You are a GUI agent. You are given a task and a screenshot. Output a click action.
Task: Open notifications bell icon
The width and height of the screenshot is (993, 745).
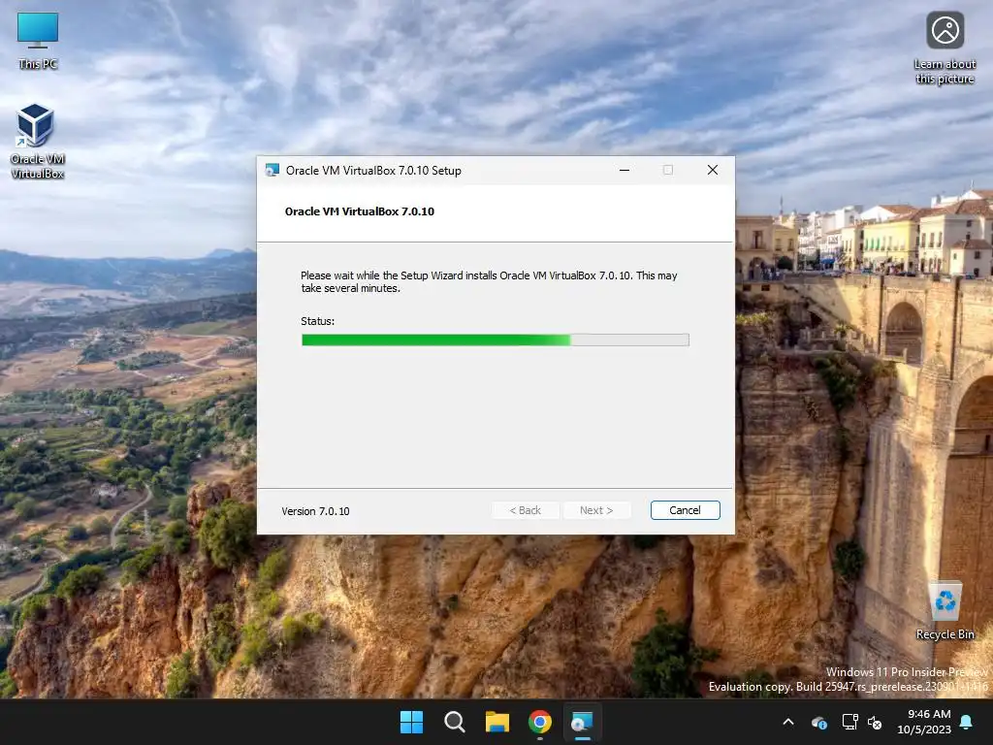coord(967,722)
